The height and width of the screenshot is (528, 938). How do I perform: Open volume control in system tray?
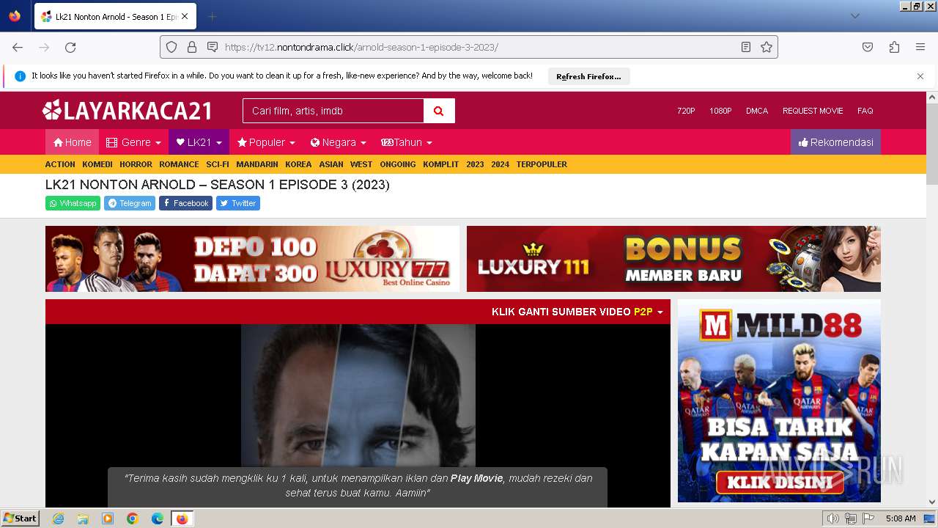click(x=833, y=518)
